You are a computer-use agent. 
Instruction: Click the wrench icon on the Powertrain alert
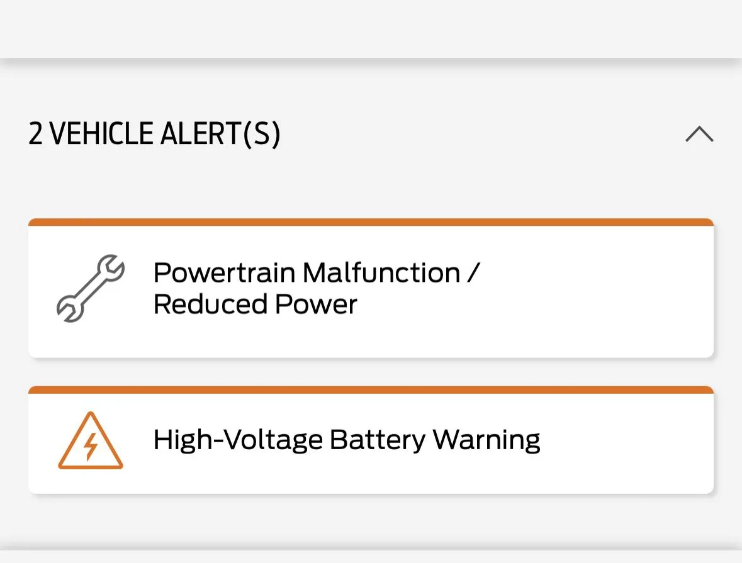tap(91, 288)
